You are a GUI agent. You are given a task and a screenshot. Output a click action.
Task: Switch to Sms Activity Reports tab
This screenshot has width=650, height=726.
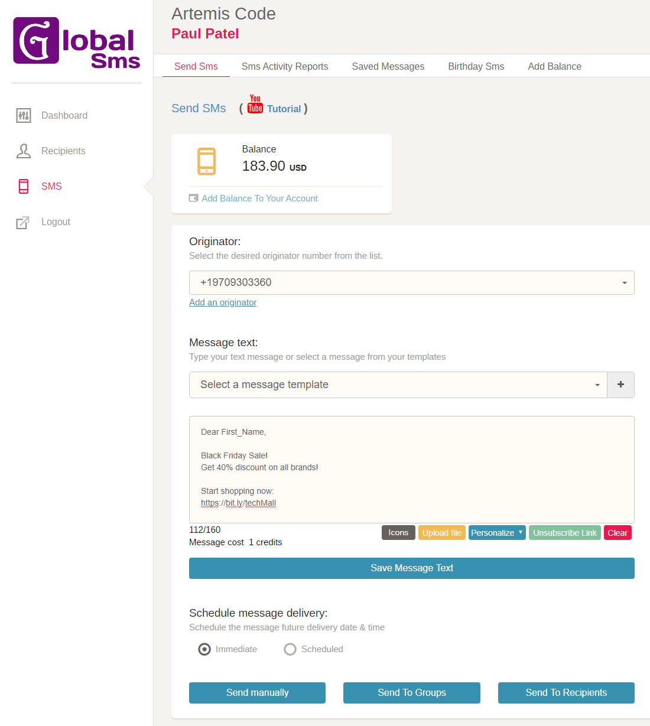(x=285, y=66)
